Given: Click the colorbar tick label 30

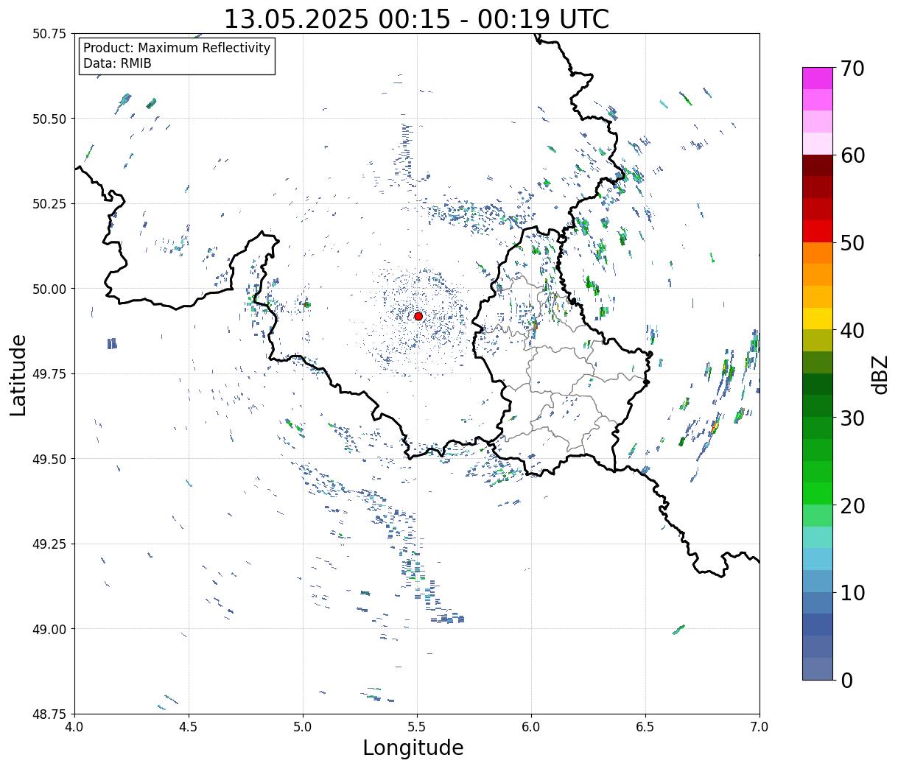Looking at the screenshot, I should (852, 418).
